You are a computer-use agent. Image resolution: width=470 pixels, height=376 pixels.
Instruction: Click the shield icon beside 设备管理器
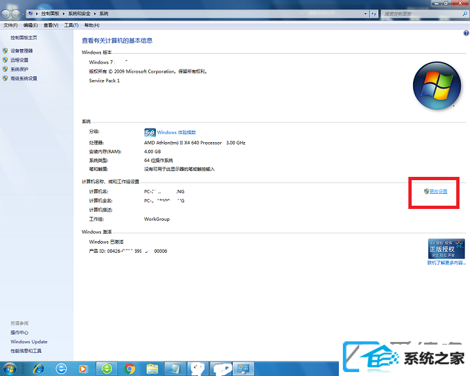(x=5, y=51)
